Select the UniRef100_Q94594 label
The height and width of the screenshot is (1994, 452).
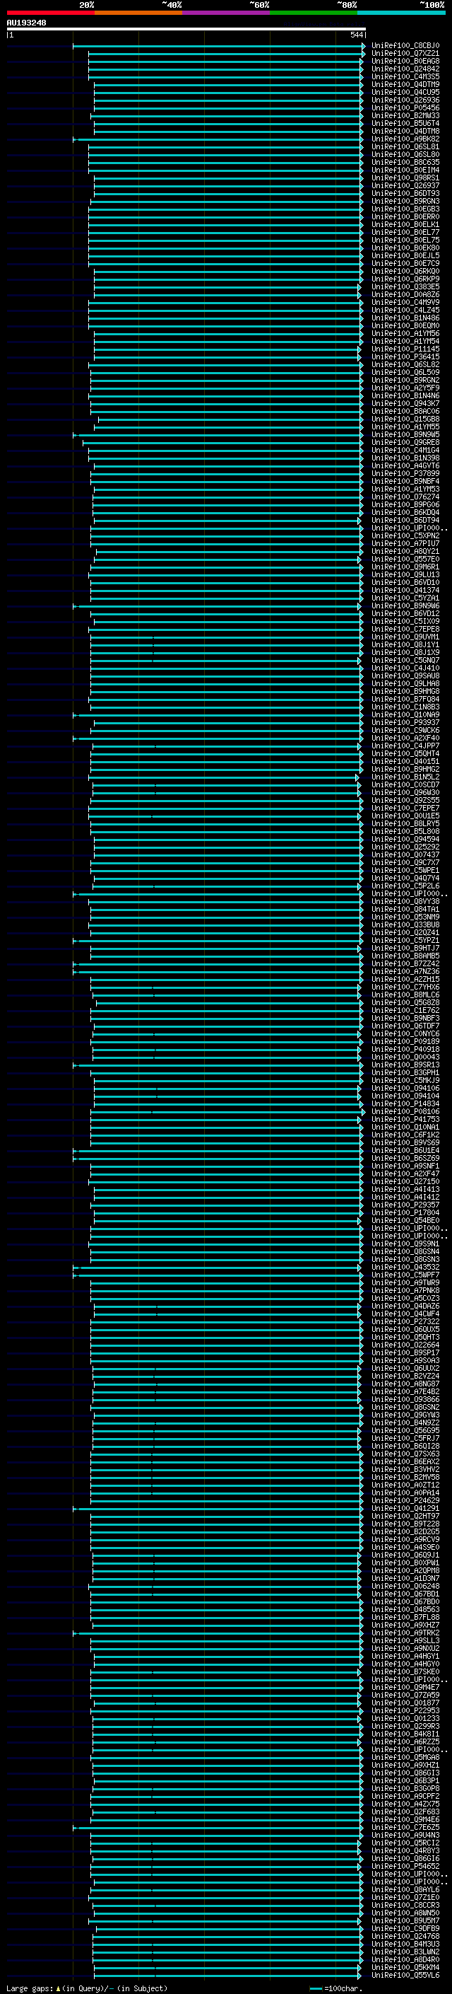pyautogui.click(x=405, y=839)
